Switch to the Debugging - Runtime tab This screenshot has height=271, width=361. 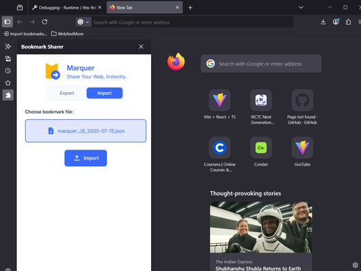[x=67, y=7]
